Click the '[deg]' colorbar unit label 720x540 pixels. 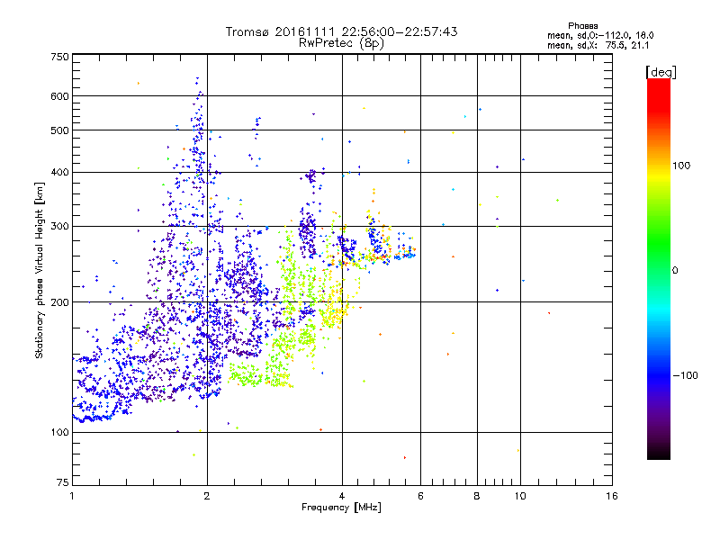click(x=661, y=72)
